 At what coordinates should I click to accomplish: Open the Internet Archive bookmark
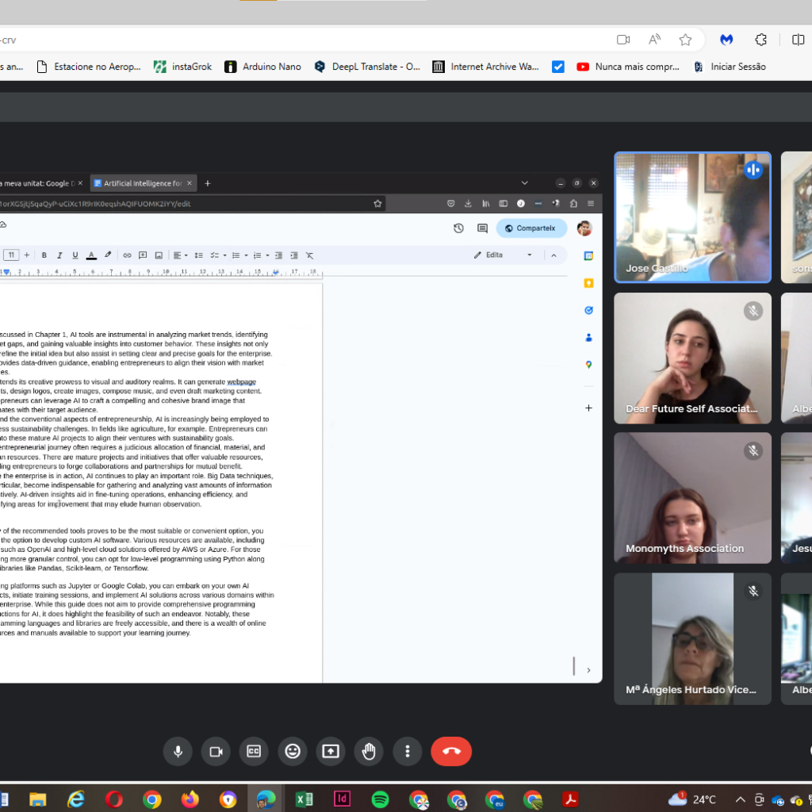pos(485,67)
